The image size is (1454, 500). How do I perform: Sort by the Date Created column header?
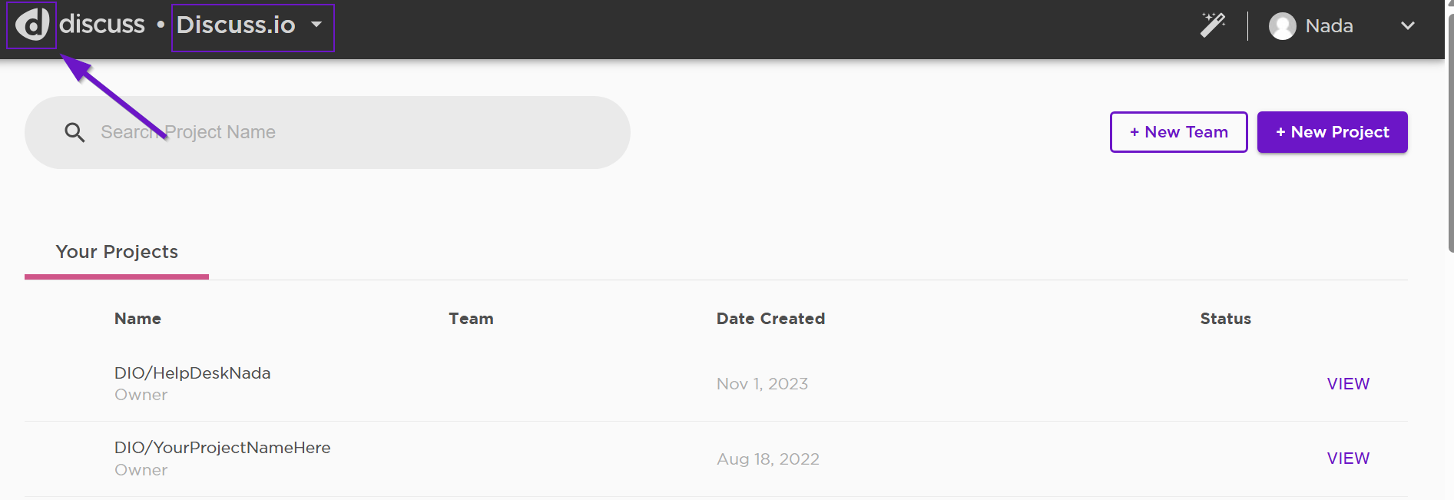(x=770, y=319)
